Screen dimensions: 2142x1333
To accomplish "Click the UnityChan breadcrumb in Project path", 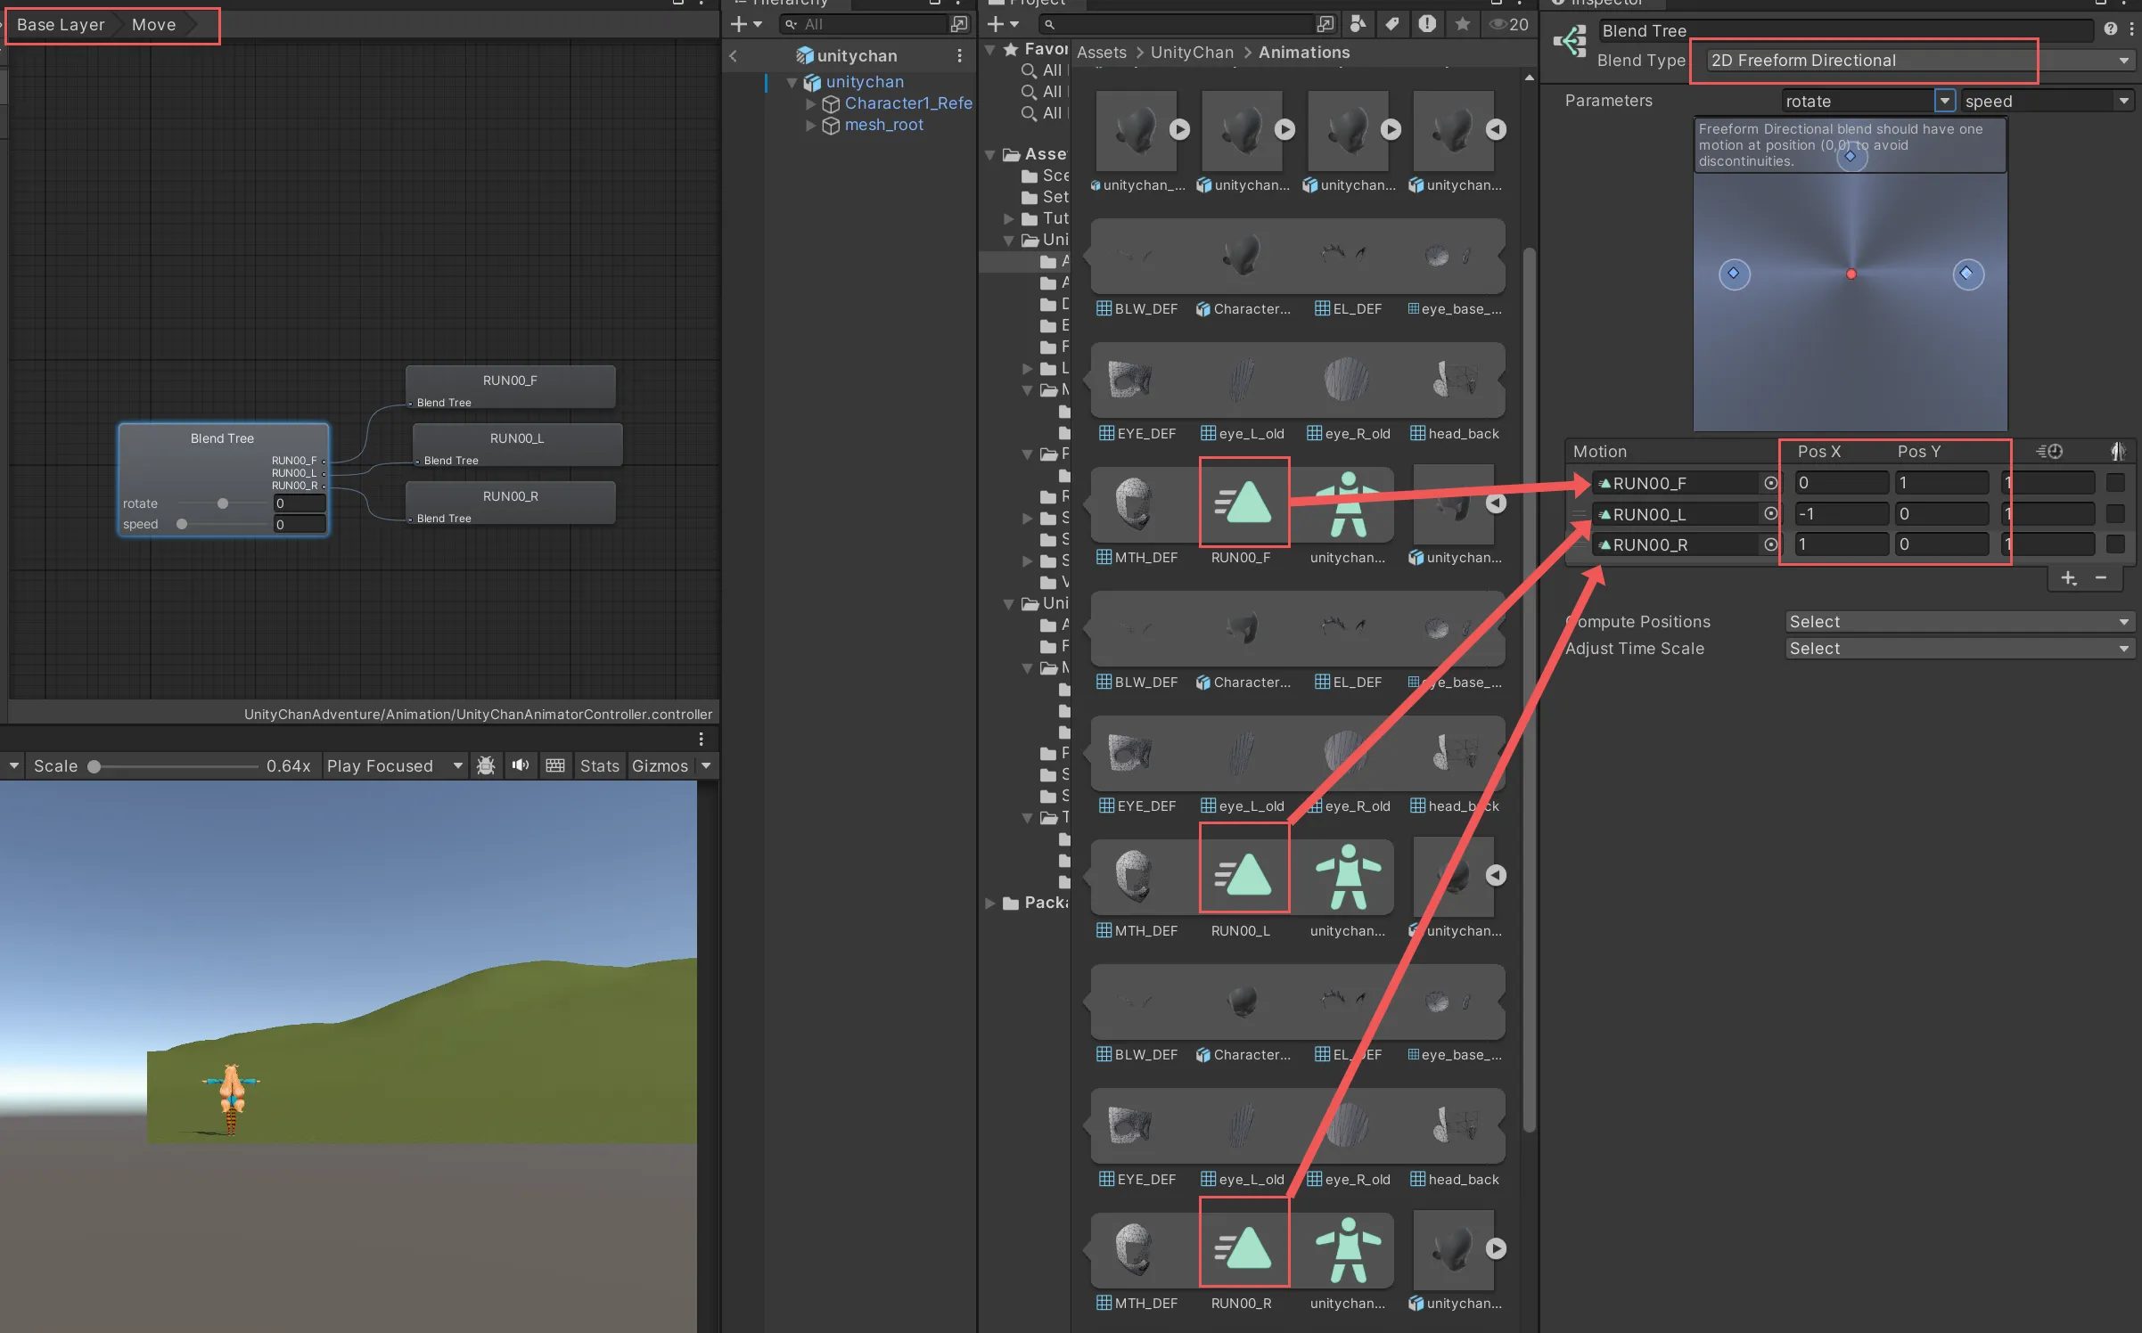I will pyautogui.click(x=1192, y=53).
